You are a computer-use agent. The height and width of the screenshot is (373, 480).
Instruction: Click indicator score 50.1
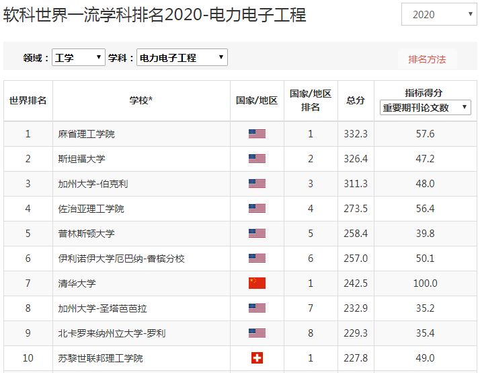point(425,259)
